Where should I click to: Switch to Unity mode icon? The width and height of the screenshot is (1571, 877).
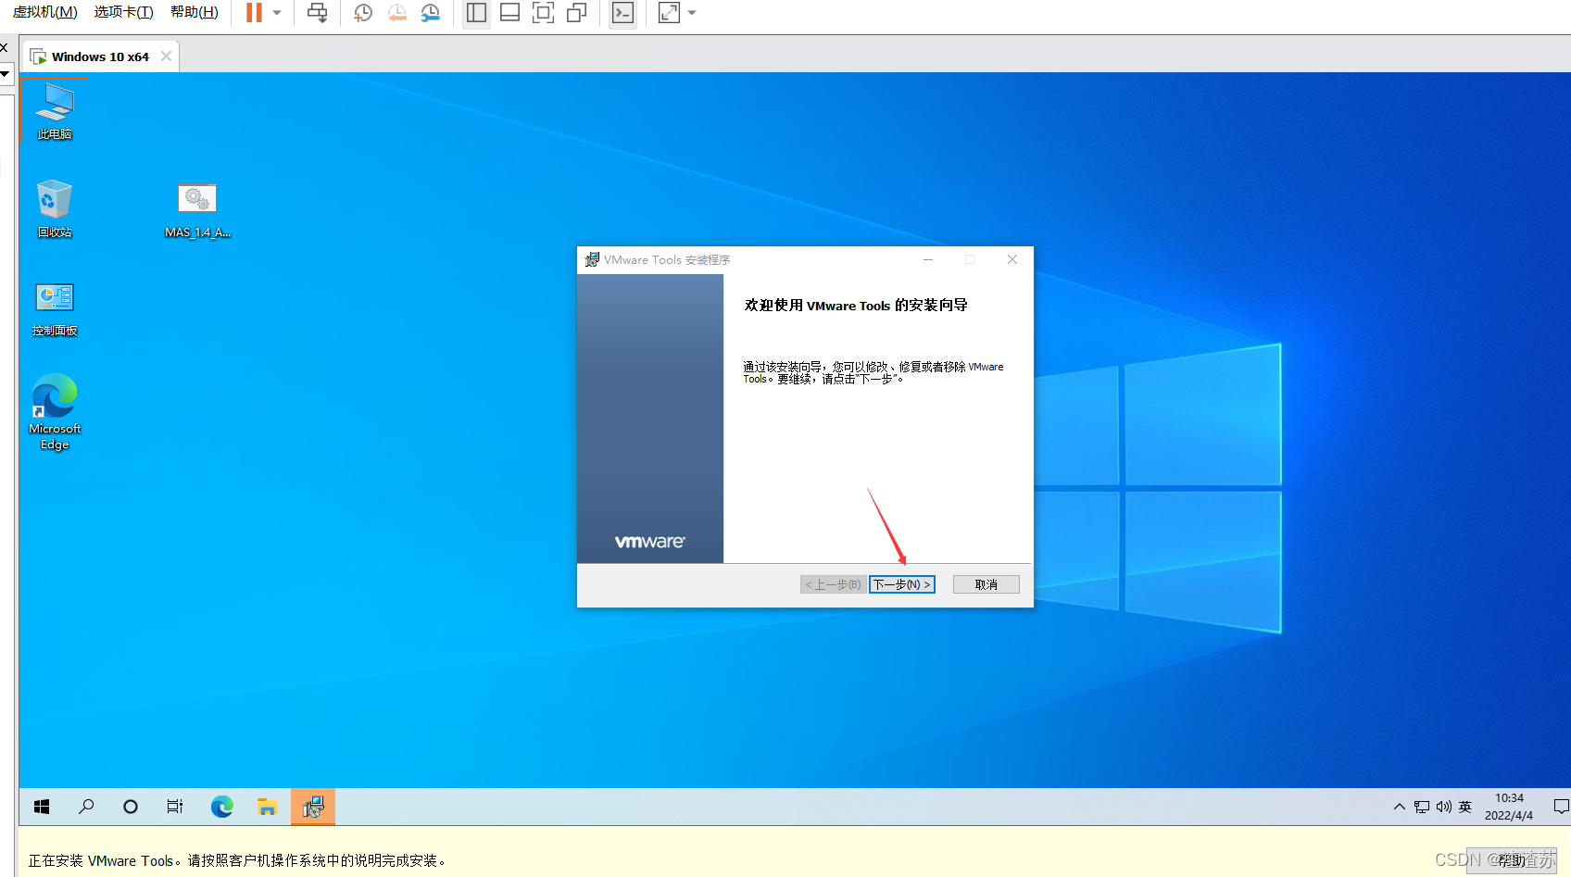[x=576, y=13]
